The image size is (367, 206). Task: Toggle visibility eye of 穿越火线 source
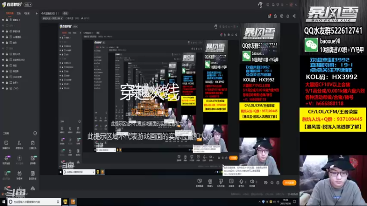(x=3, y=31)
